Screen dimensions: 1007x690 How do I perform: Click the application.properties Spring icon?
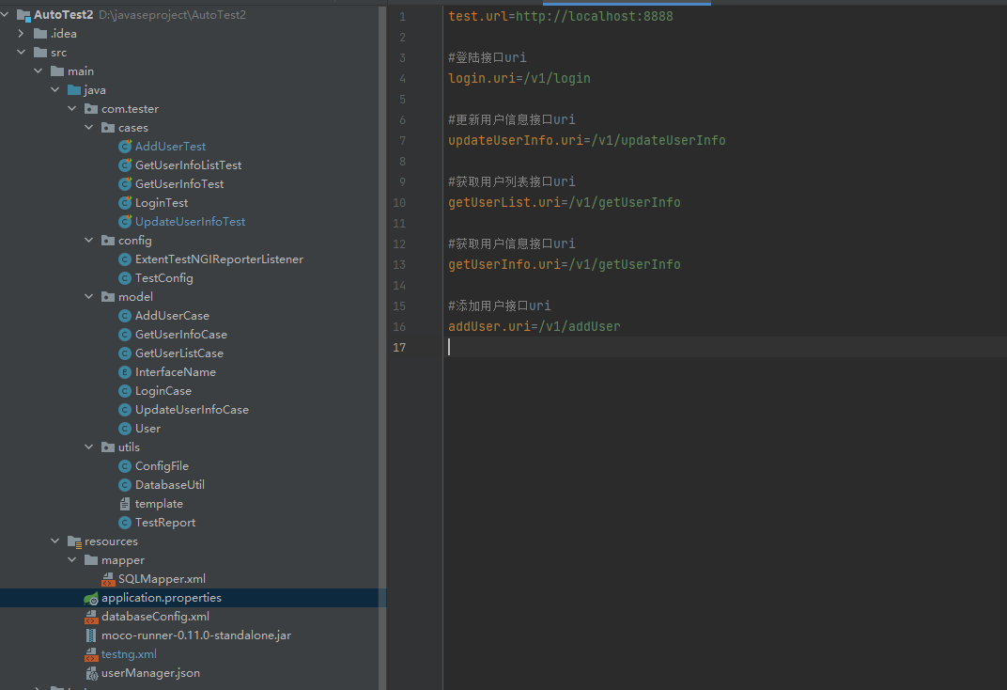(x=91, y=598)
